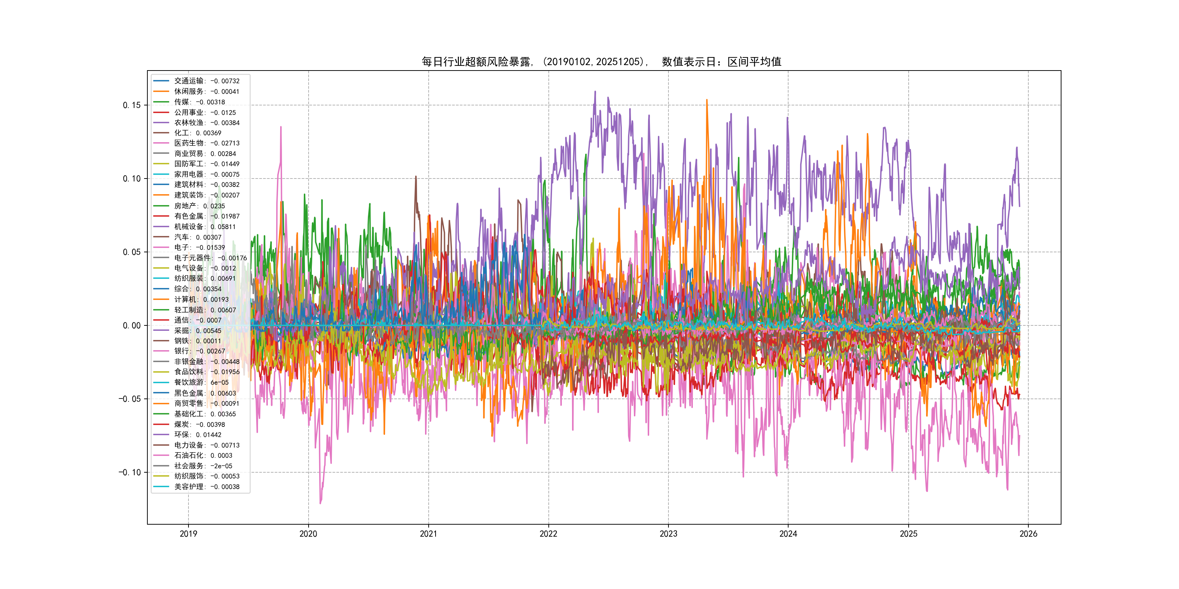Click the 2026 x-axis tick label
This screenshot has width=1179, height=589.
(x=1028, y=534)
